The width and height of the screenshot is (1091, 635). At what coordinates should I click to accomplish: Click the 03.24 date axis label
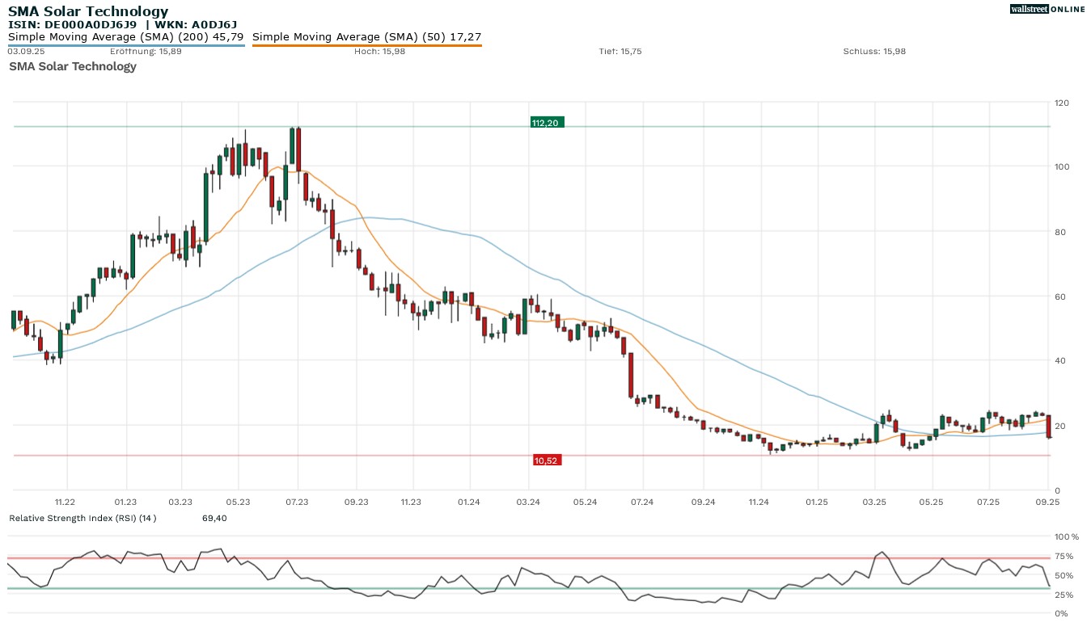tap(528, 503)
